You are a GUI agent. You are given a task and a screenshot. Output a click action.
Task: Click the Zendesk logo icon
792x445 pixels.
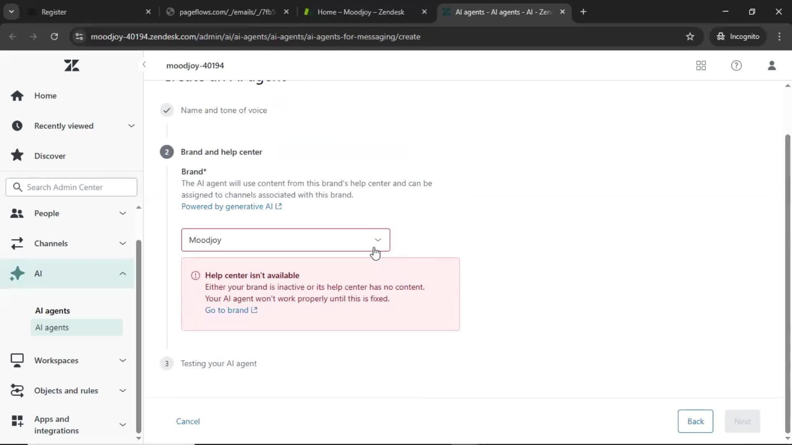72,65
